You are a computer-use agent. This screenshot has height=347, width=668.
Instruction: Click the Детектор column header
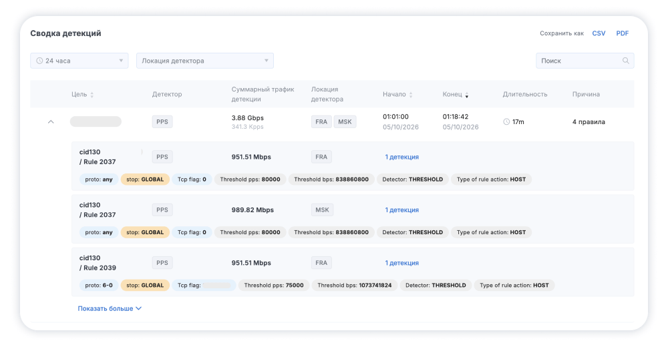pyautogui.click(x=167, y=94)
